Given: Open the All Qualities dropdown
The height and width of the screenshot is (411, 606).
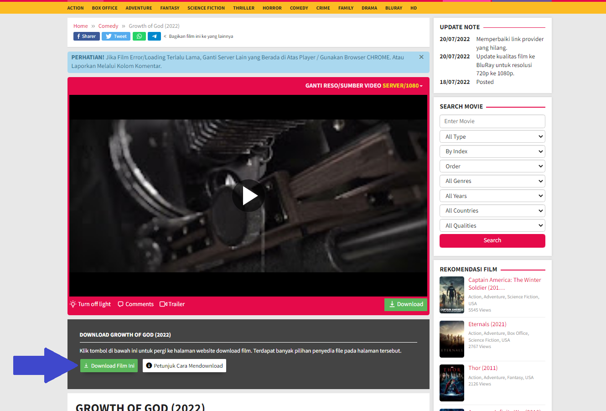Looking at the screenshot, I should click(x=492, y=226).
